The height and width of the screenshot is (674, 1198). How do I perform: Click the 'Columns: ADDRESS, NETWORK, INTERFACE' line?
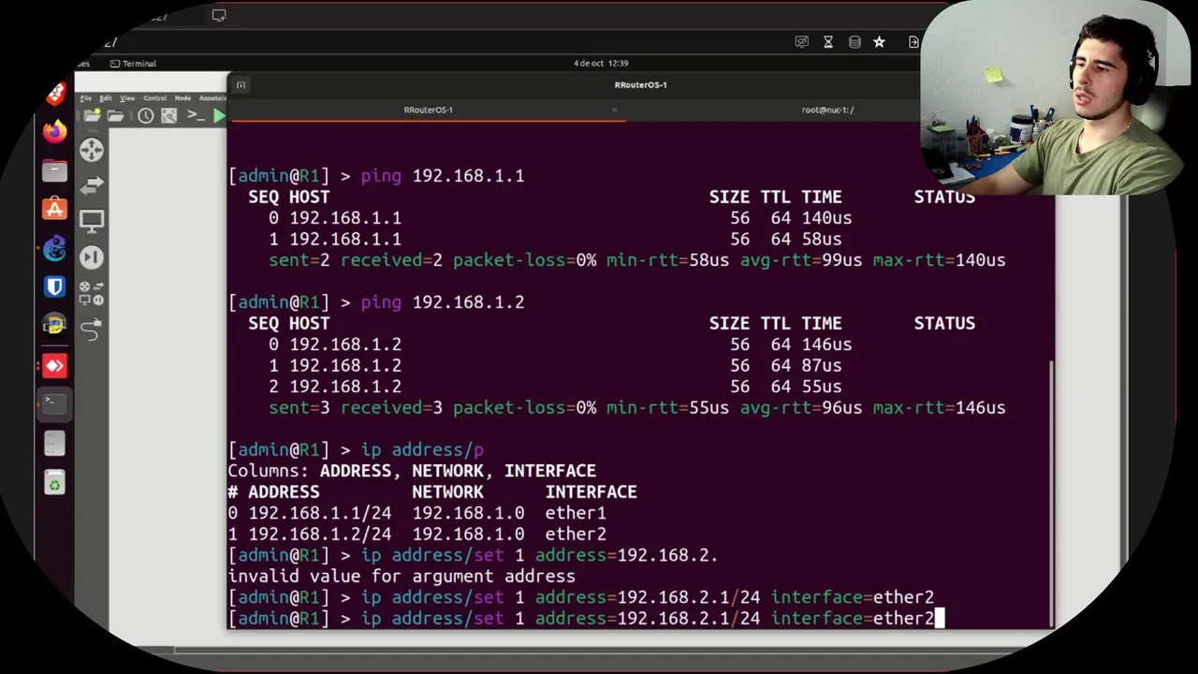click(412, 471)
